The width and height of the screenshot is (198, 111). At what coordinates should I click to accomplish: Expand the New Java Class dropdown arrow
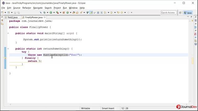click(x=71, y=13)
